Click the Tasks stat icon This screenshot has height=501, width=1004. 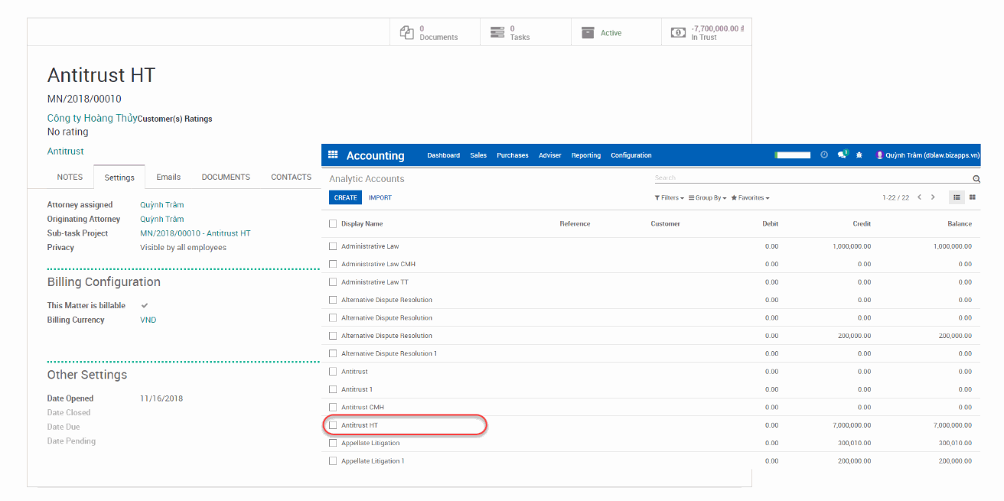click(x=497, y=32)
